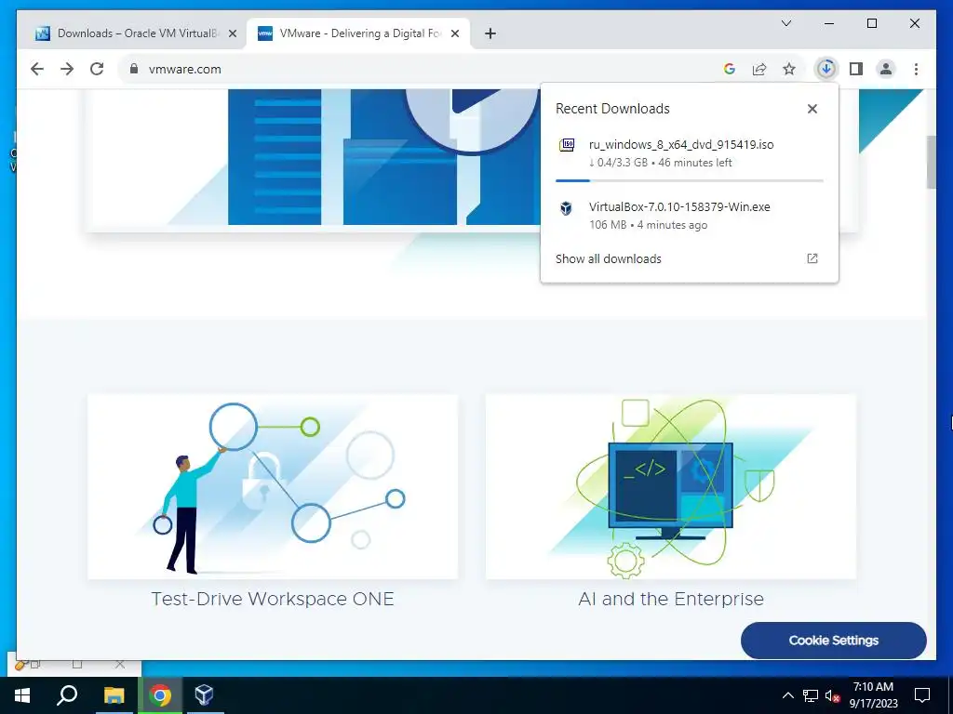Select the VMware - Delivering a Digital tab

click(358, 33)
